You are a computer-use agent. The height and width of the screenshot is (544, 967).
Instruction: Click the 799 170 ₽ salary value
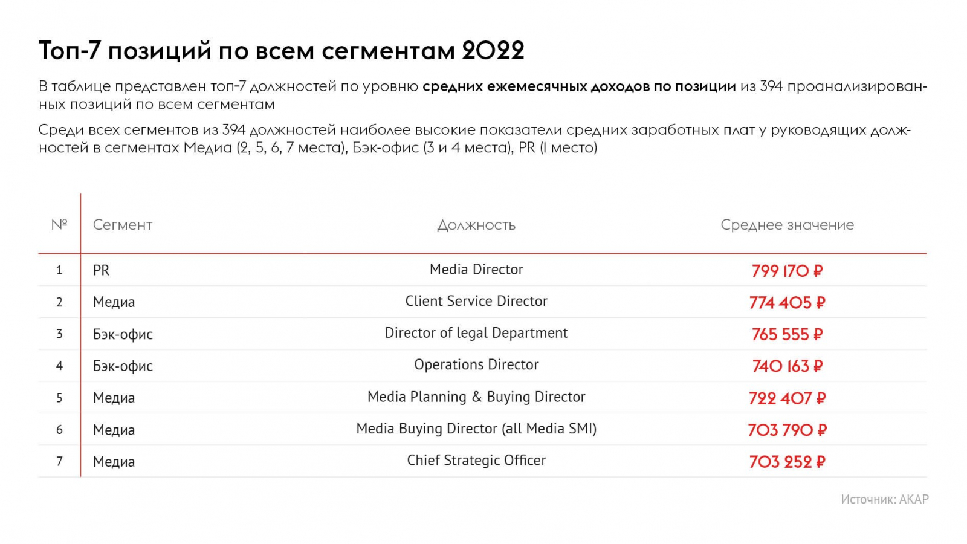coord(787,271)
